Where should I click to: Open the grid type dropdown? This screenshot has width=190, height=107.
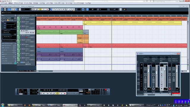(103, 9)
